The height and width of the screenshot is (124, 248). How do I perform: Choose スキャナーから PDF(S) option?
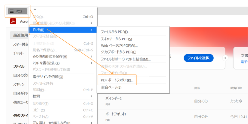pos(133,39)
